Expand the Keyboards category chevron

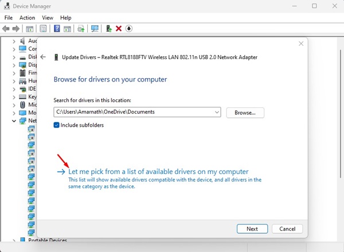pyautogui.click(x=14, y=97)
